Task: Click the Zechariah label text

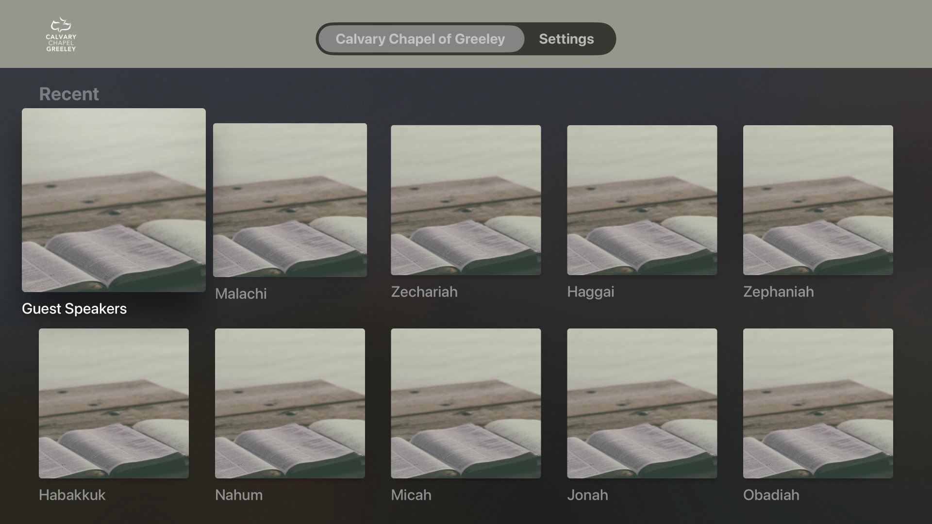Action: pos(424,292)
